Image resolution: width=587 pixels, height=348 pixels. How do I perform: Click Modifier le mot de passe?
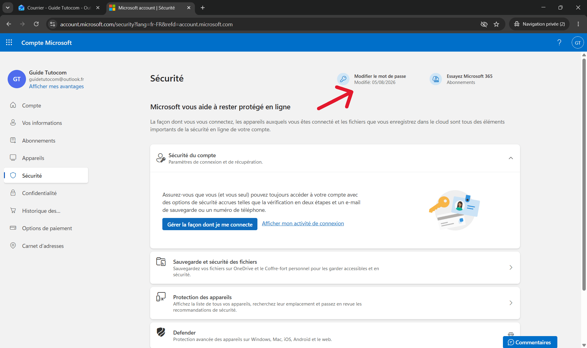pyautogui.click(x=380, y=76)
